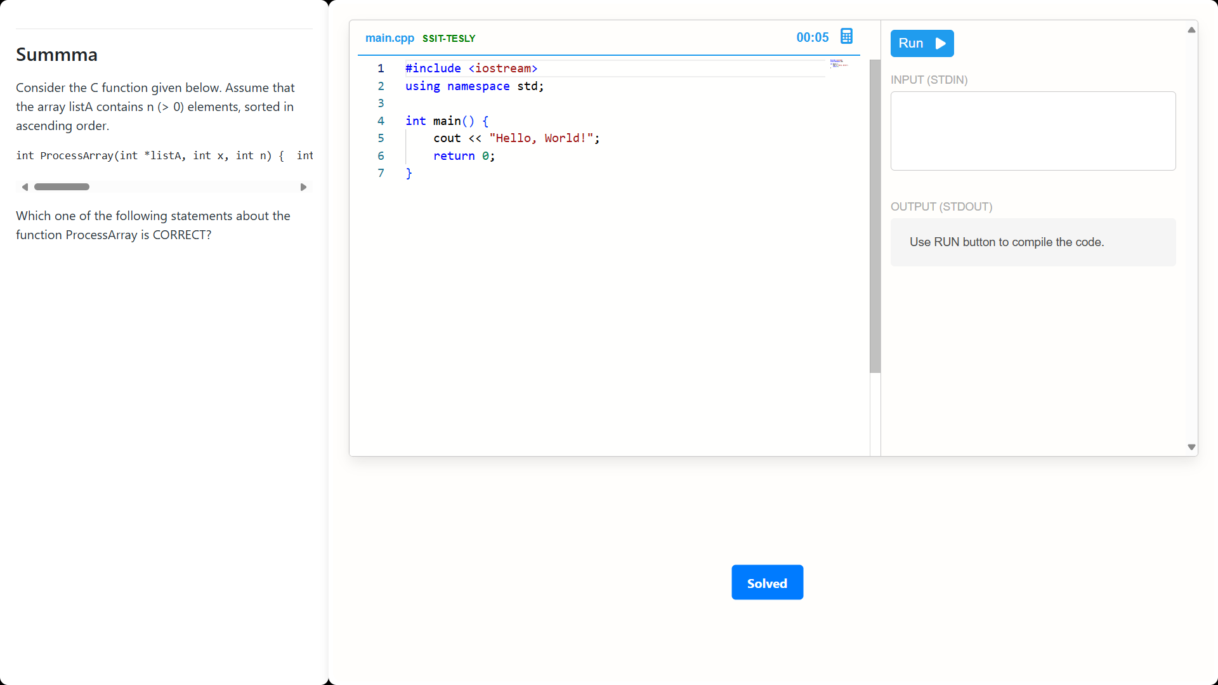
Task: Click the output area showing RUN instructions
Action: pyautogui.click(x=1033, y=242)
